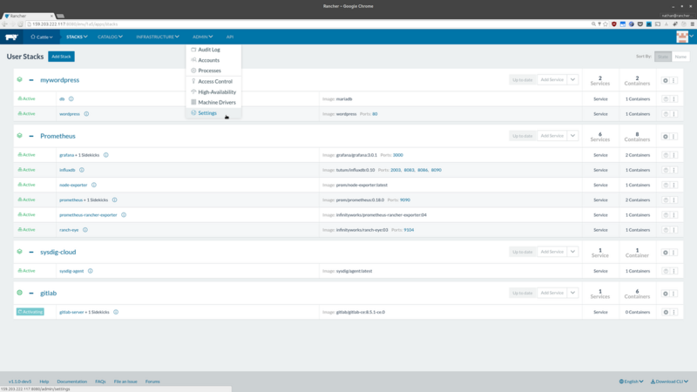This screenshot has width=697, height=392.
Task: Open more actions menu for gitlab stack
Action: (x=673, y=294)
